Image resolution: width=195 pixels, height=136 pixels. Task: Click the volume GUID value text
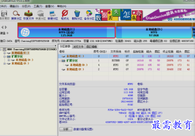click(x=129, y=122)
